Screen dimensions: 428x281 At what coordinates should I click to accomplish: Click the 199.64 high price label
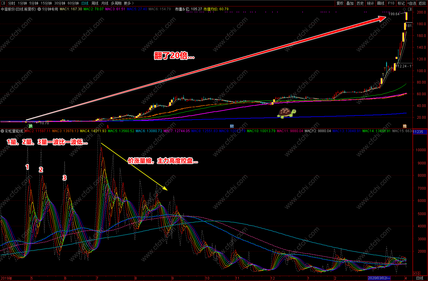[x=394, y=14]
